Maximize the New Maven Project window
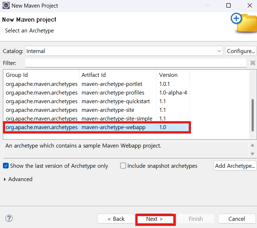Viewport: 257px width, 228px height. 228,5
